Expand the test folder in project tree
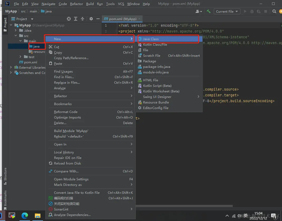This screenshot has height=221, width=282. (x=21, y=57)
